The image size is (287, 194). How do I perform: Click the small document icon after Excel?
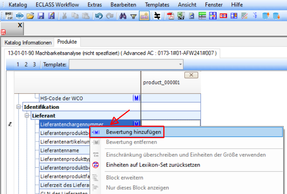(x=192, y=16)
